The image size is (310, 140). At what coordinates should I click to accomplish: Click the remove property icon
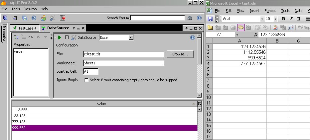[x=24, y=37]
